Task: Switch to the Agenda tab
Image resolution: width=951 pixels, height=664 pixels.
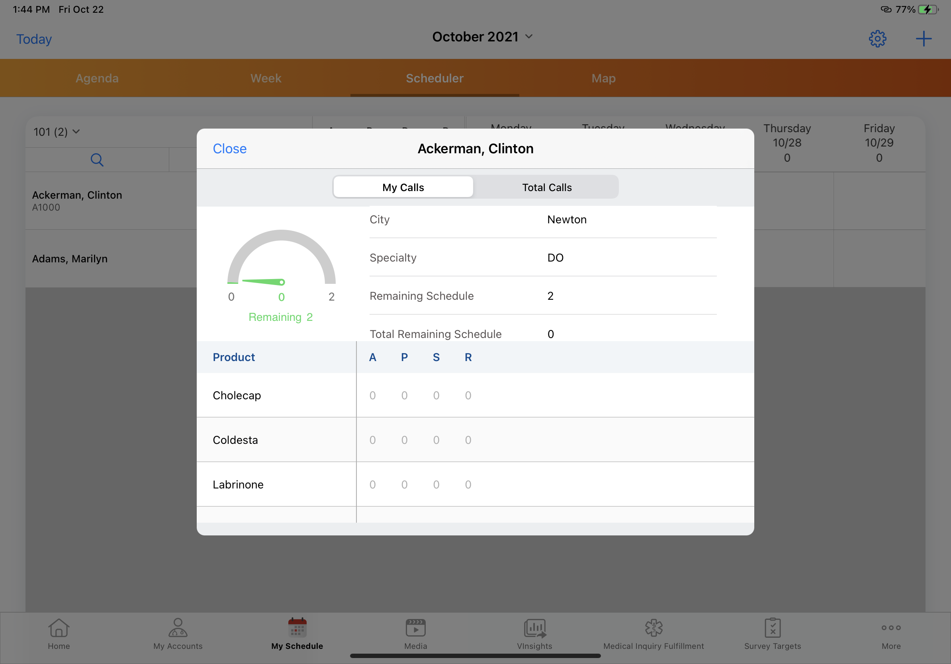Action: [97, 78]
